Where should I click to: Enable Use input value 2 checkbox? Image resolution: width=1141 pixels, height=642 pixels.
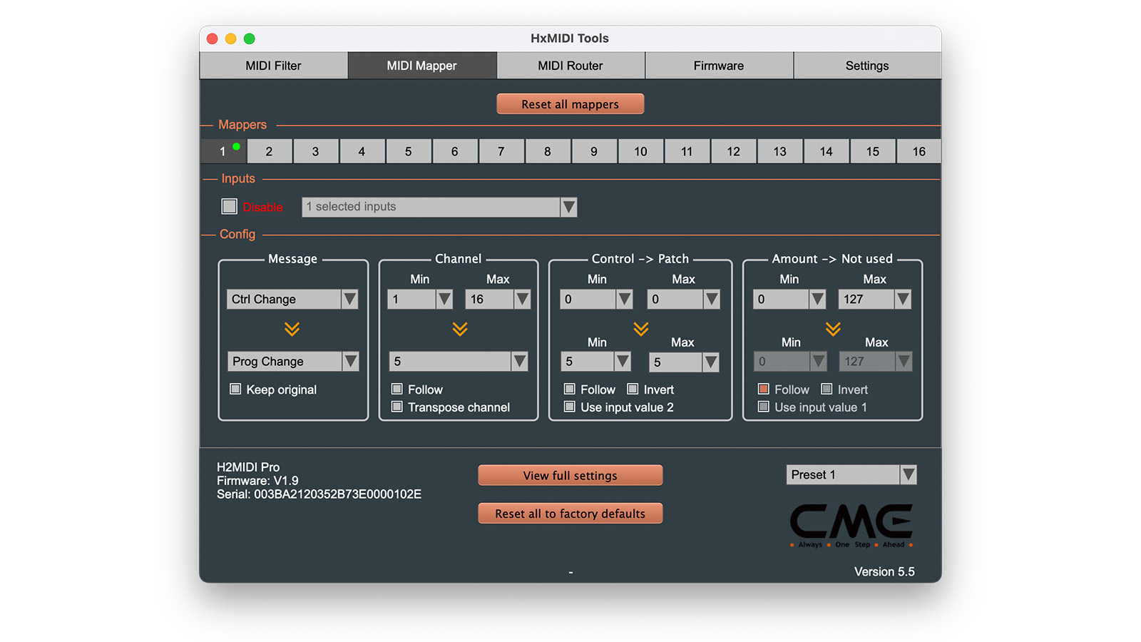pos(570,407)
